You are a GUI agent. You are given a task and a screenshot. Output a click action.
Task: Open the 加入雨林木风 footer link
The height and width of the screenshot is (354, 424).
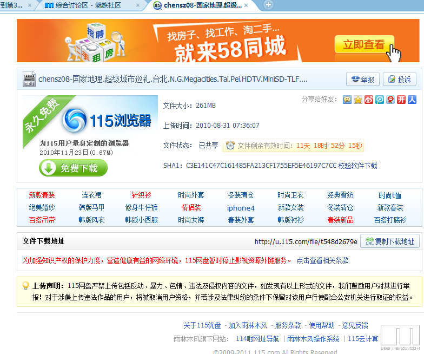point(248,325)
